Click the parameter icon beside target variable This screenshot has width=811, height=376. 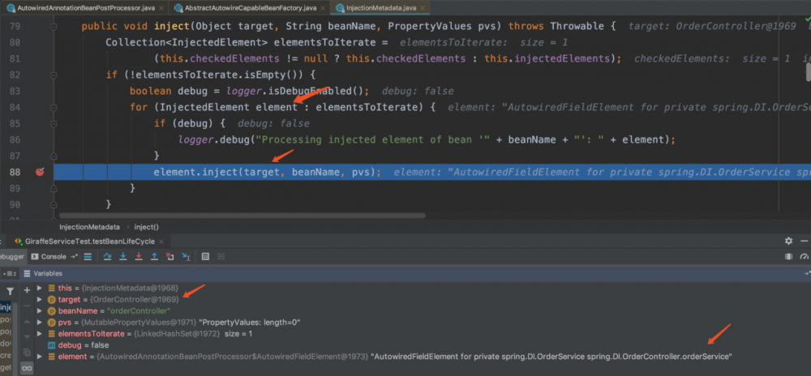52,300
